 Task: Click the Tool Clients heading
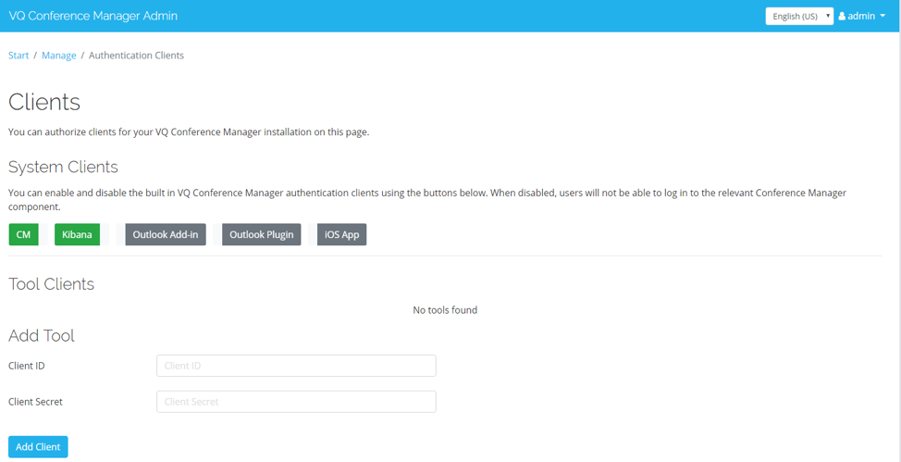[x=51, y=283]
